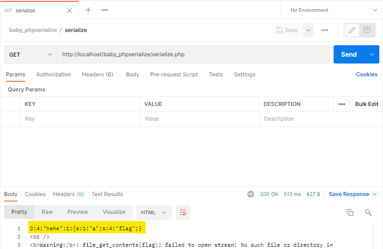Image resolution: width=383 pixels, height=249 pixels.
Task: Switch to the Authorization tab
Action: click(54, 74)
